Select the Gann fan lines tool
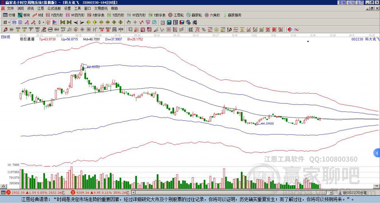This screenshot has height=203, width=380. coord(137,30)
